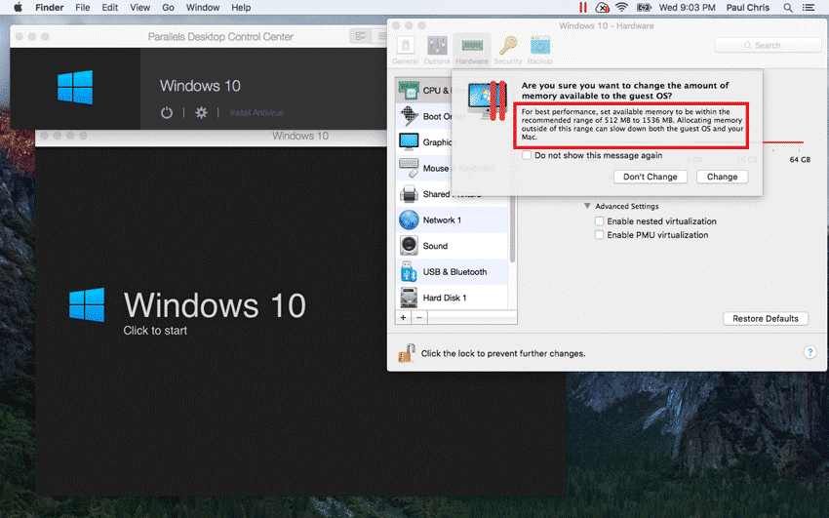Click the Restore Defaults button
The image size is (829, 518).
[x=766, y=318]
